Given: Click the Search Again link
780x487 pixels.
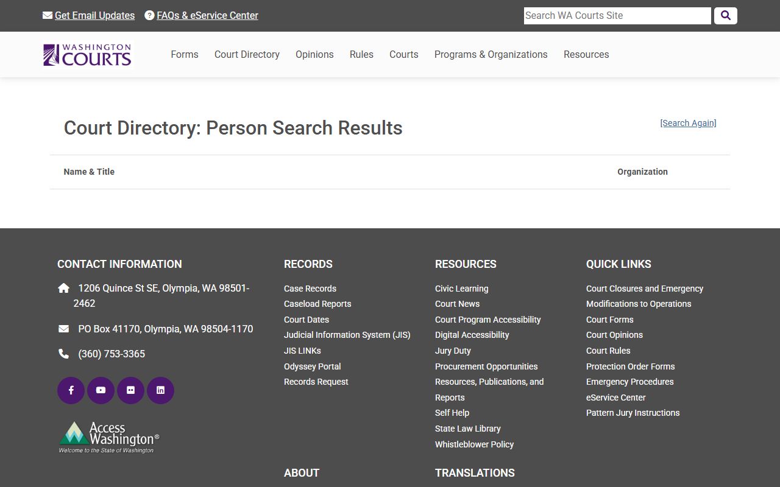Looking at the screenshot, I should (x=688, y=123).
